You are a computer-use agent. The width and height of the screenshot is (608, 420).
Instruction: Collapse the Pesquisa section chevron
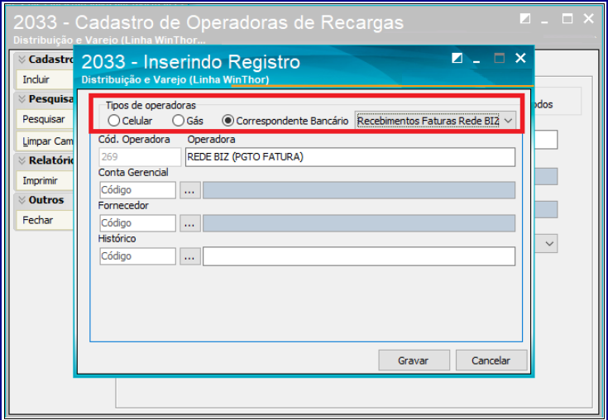(x=22, y=99)
